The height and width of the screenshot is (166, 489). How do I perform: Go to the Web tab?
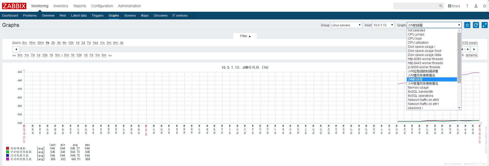pyautogui.click(x=63, y=16)
